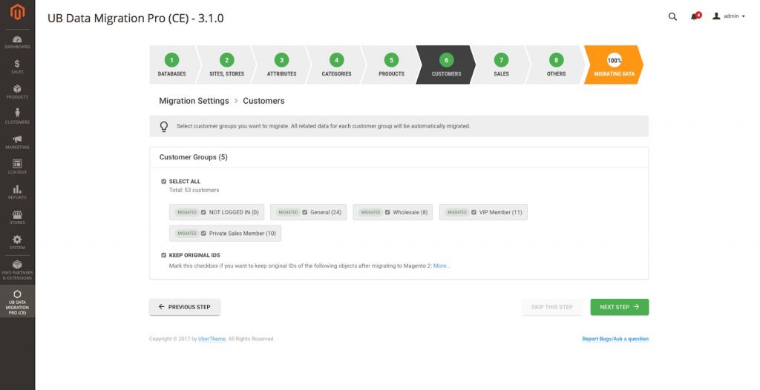Disable the Keep Original IDs checkbox
Screen dimensions: 760x390
point(164,255)
